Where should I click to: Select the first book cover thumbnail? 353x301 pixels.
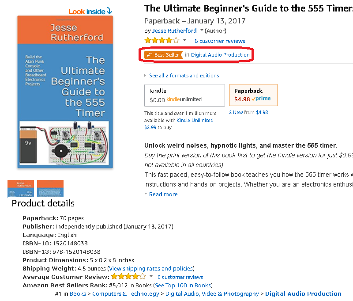pos(21,188)
